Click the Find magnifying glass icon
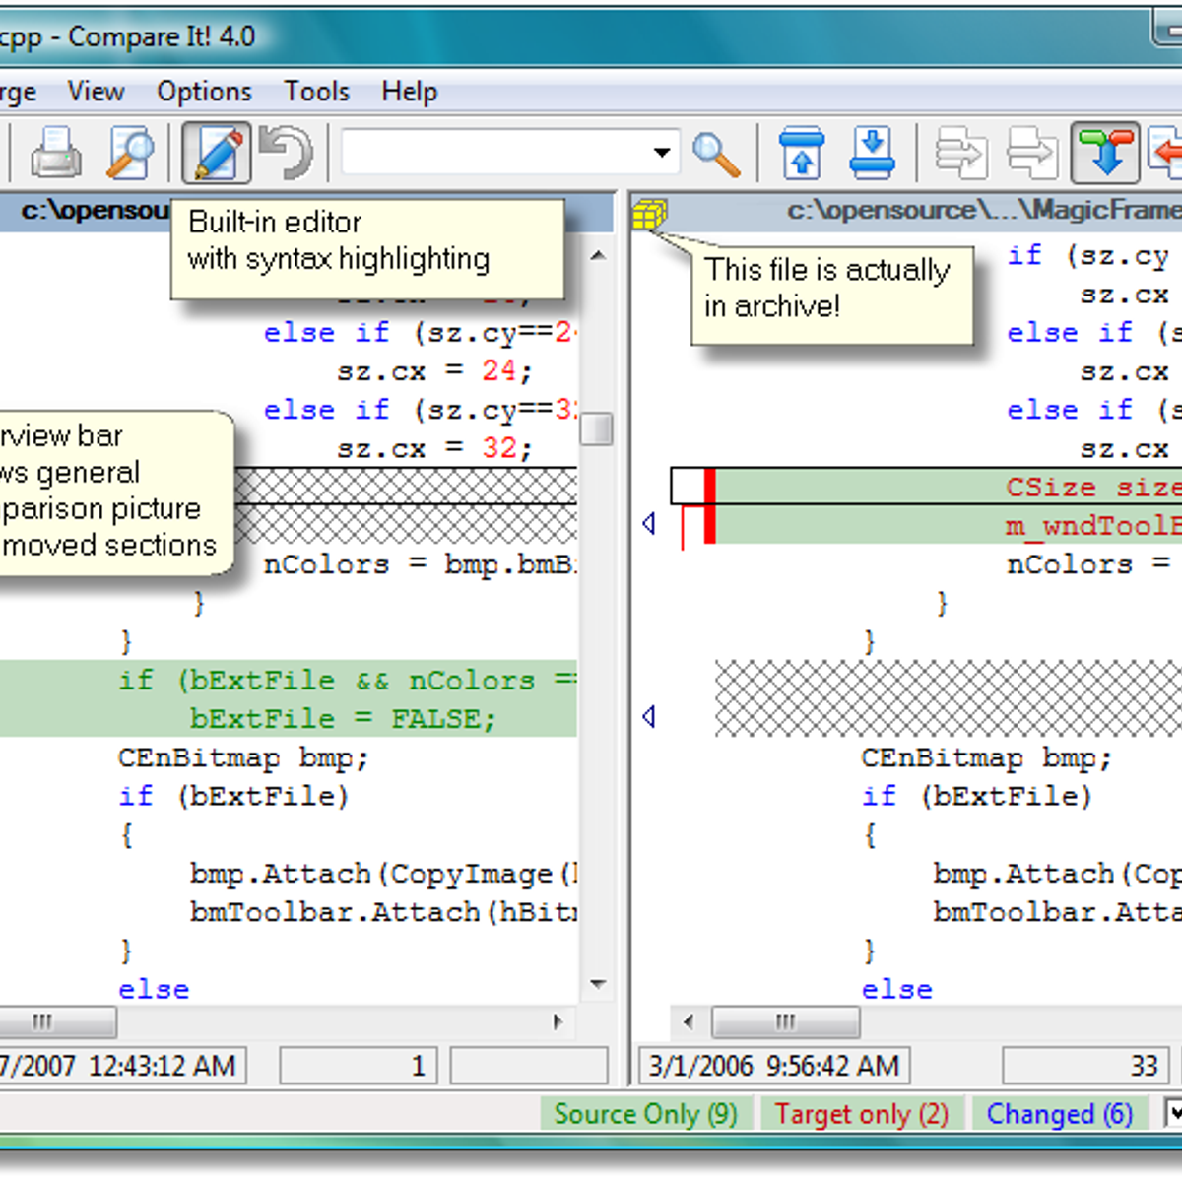This screenshot has height=1182, width=1182. point(716,155)
